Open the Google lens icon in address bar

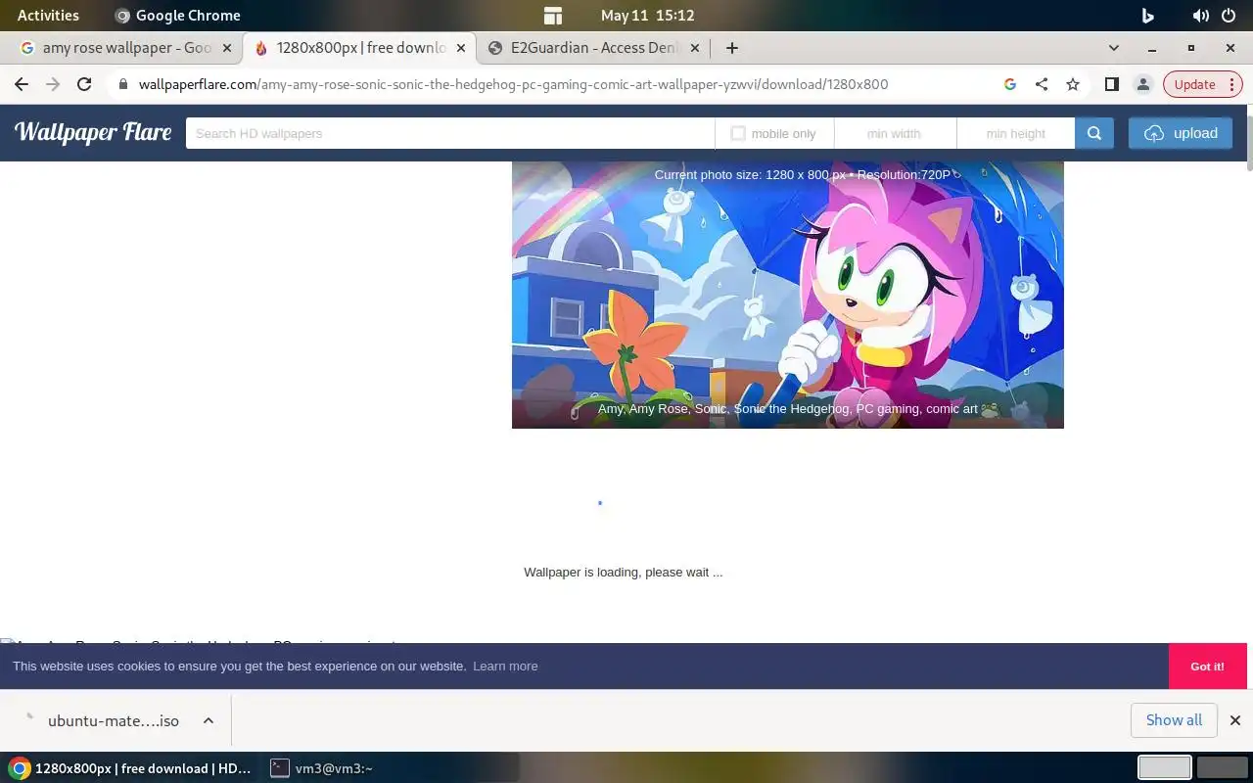pyautogui.click(x=1010, y=84)
